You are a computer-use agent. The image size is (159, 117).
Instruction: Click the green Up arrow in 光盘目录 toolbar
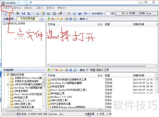49,19
